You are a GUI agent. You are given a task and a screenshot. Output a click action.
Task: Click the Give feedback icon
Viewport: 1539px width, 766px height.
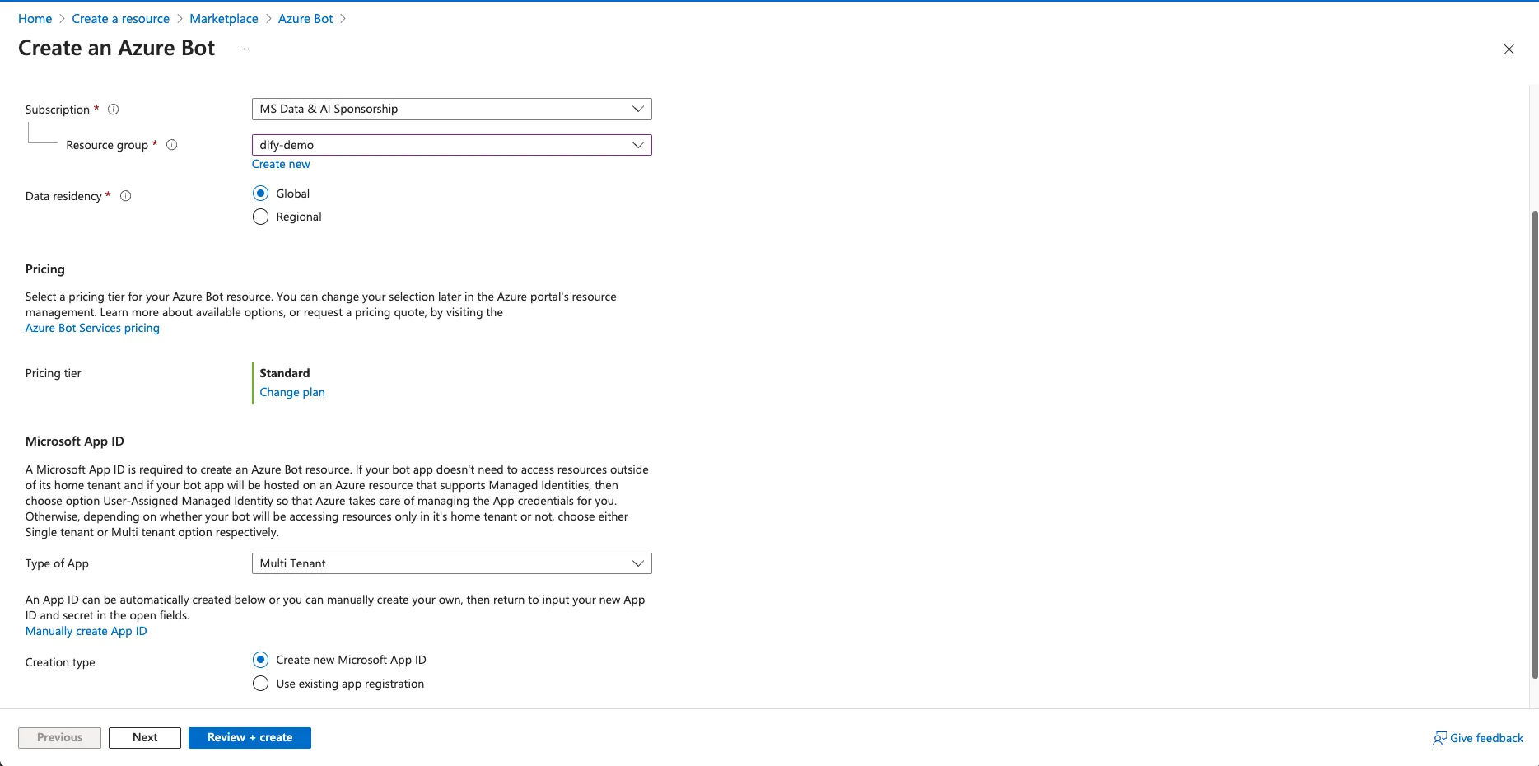click(1439, 738)
